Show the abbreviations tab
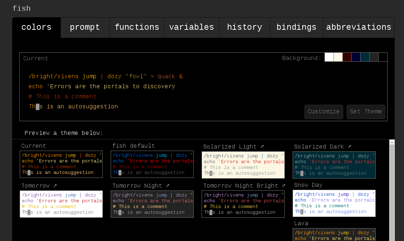The image size is (404, 241). tap(359, 27)
